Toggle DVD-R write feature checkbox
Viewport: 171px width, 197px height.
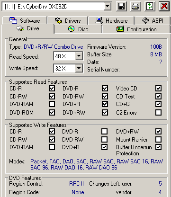[104, 131]
